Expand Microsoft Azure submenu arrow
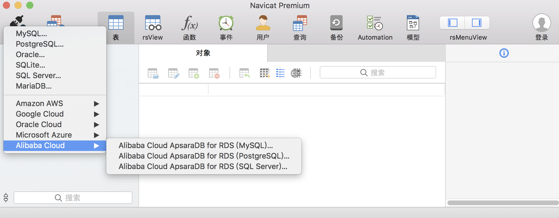Viewport: 559px width, 218px height. [x=96, y=135]
